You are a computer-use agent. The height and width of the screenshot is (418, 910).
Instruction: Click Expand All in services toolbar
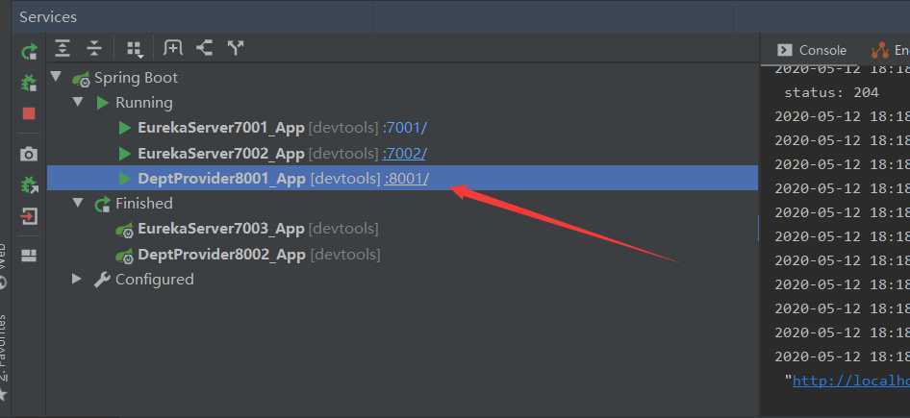[63, 49]
